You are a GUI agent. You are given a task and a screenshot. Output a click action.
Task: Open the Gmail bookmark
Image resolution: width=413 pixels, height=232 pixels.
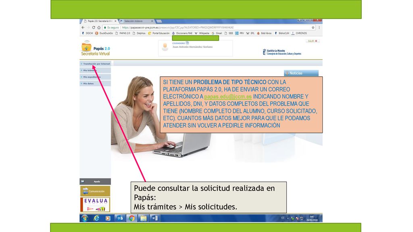217,33
